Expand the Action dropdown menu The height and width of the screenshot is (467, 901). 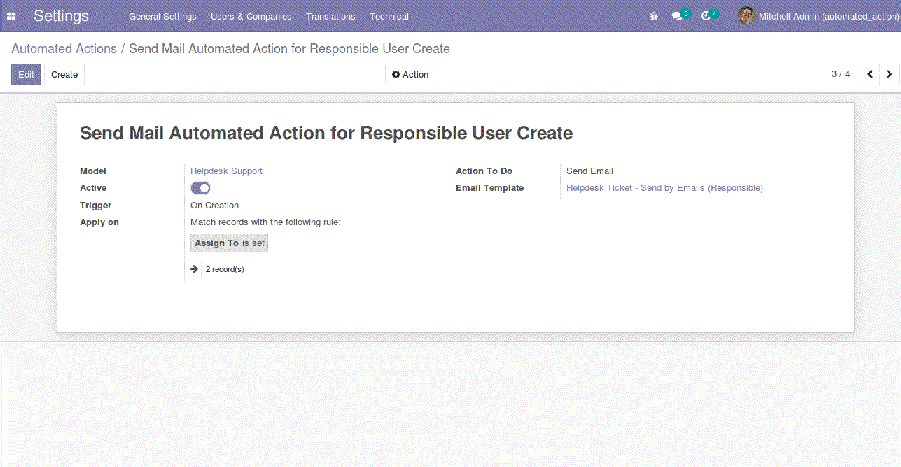(411, 75)
